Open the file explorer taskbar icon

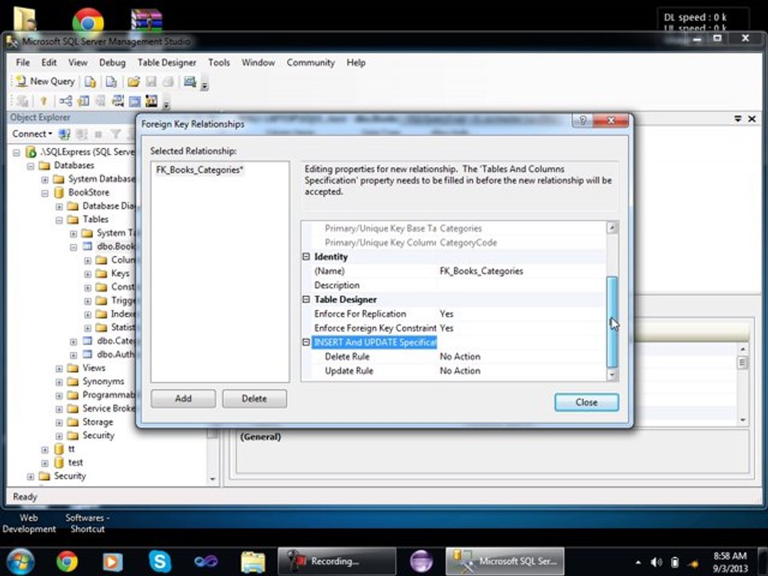[253, 562]
